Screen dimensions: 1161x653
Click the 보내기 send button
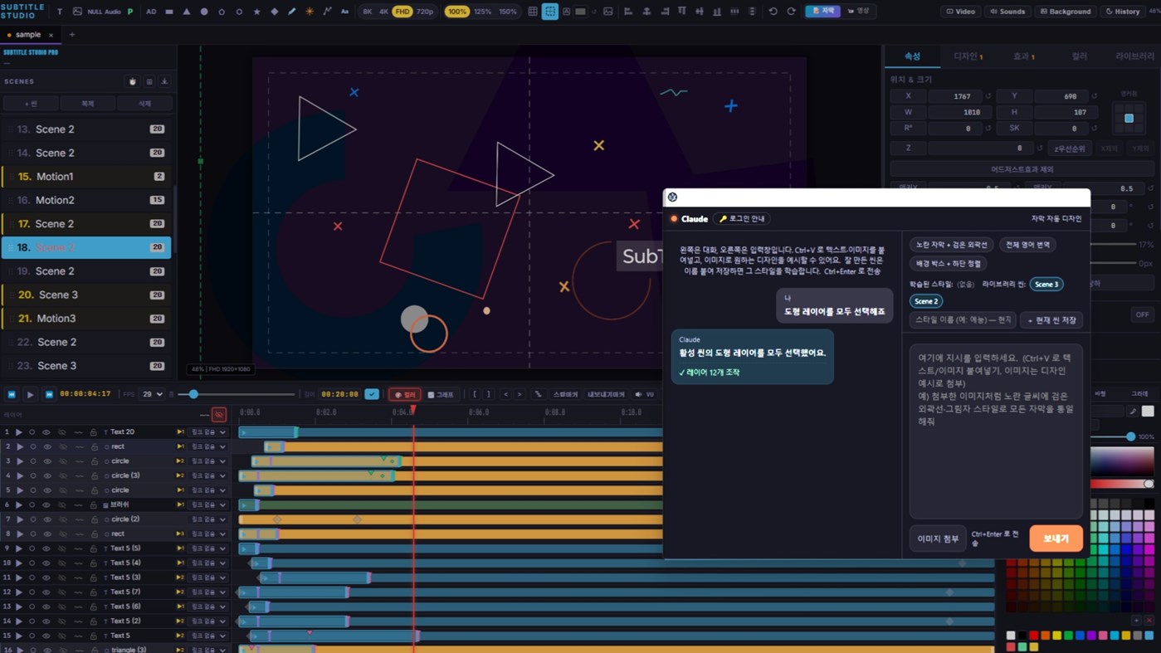1056,538
